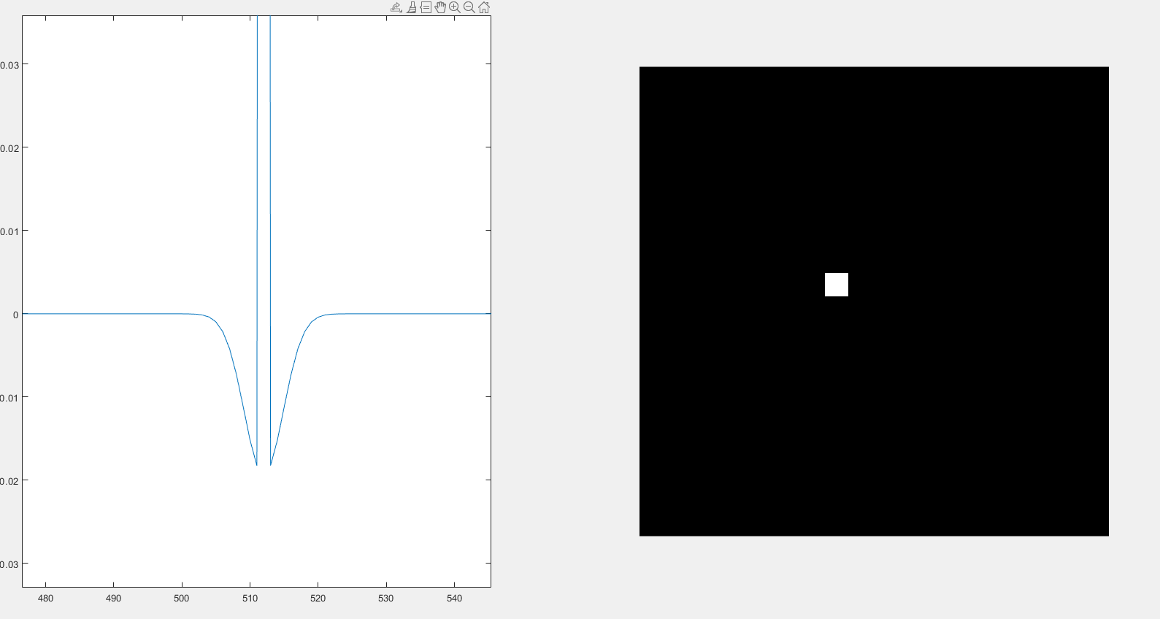Restore view with the home icon
Viewport: 1160px width, 619px height.
point(484,7)
